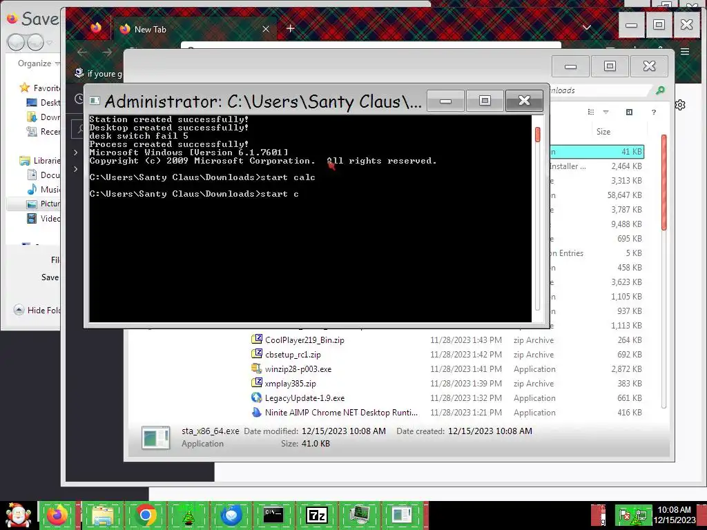Select winzip28-p003.exe file
Viewport: 707px width, 530px height.
pyautogui.click(x=298, y=369)
